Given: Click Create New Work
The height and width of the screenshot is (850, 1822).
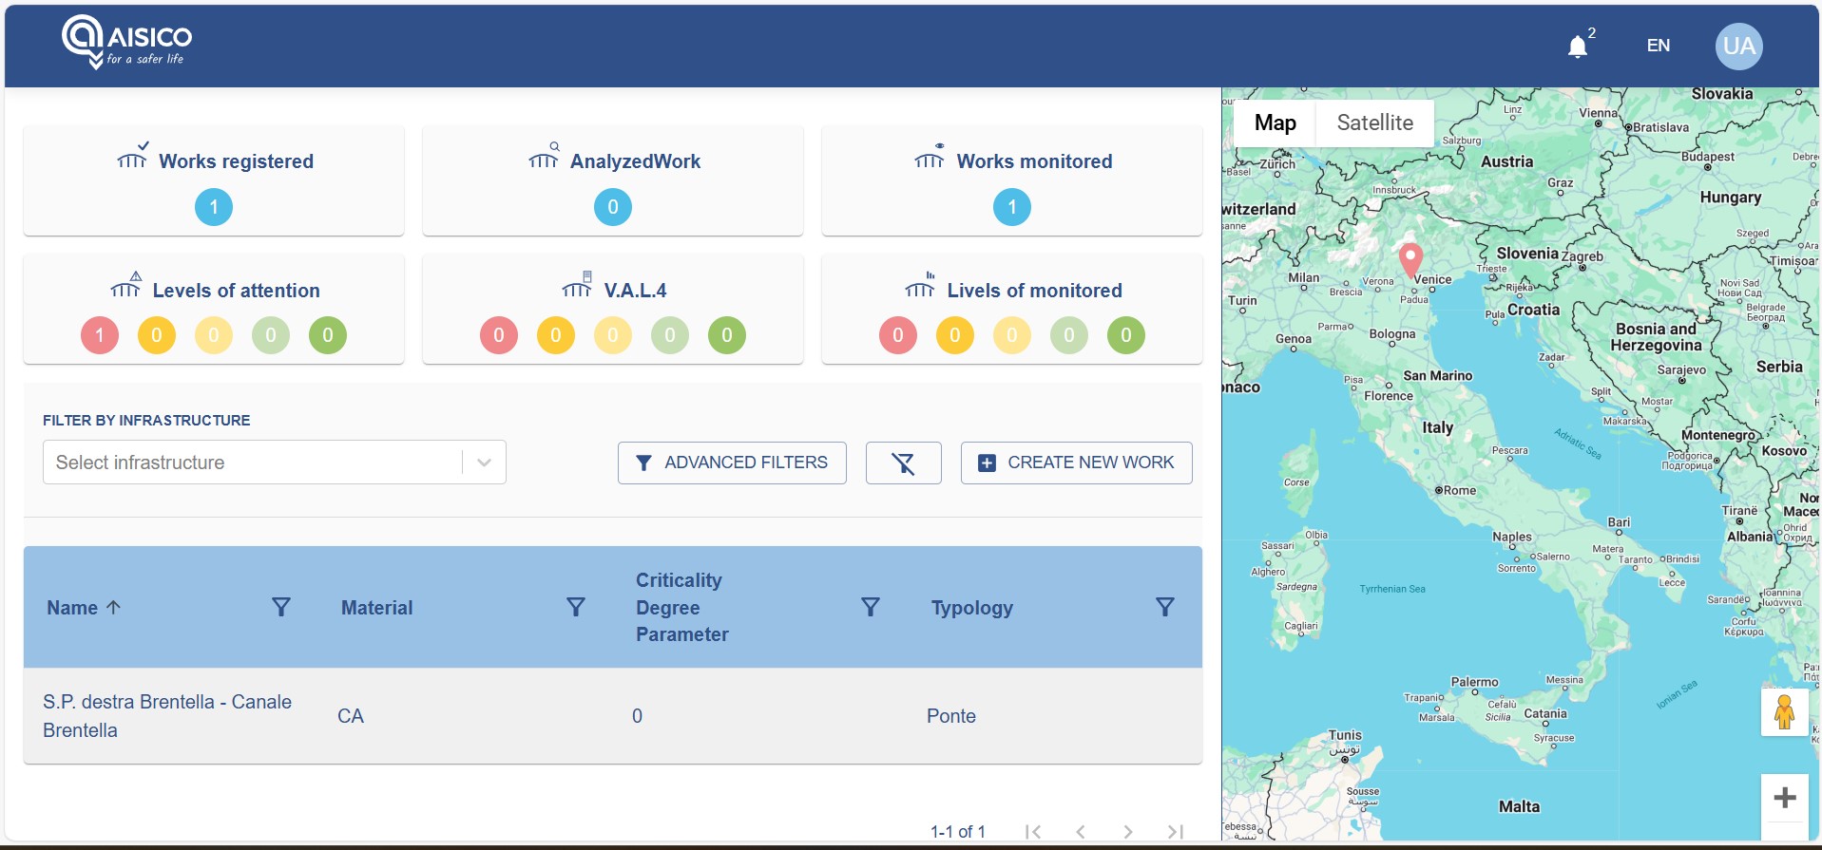Looking at the screenshot, I should point(1076,463).
